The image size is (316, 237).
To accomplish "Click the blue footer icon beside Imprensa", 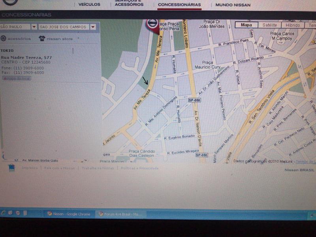I will [12, 168].
